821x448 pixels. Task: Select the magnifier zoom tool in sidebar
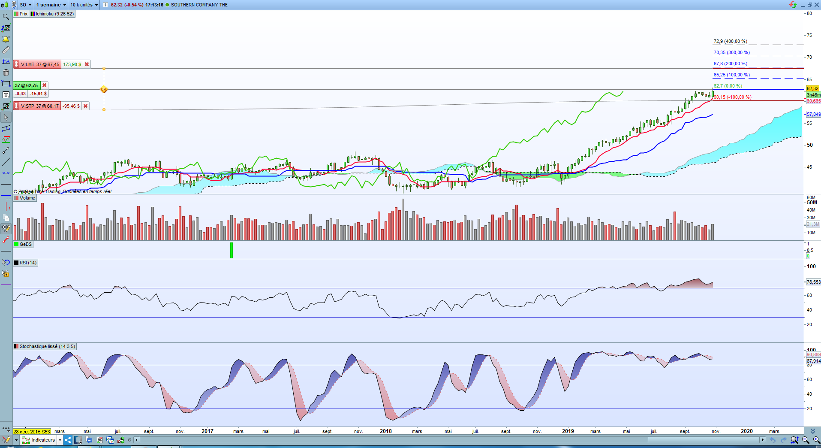pos(6,17)
